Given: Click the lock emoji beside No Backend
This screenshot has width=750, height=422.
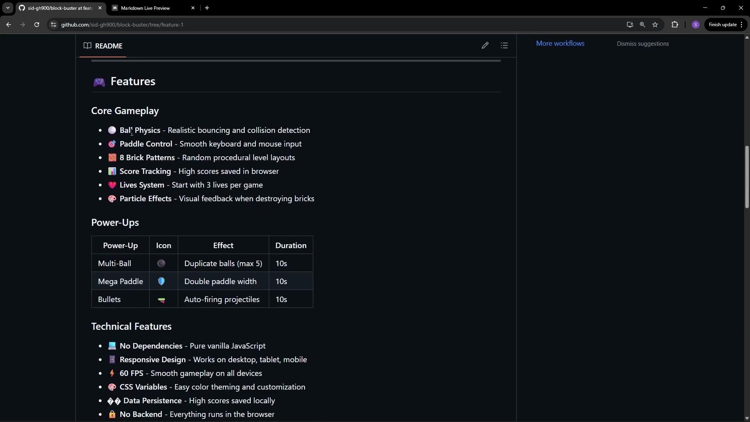Looking at the screenshot, I should 112,414.
